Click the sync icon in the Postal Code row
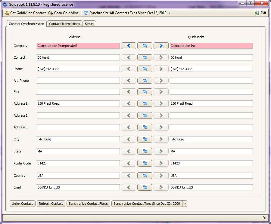This screenshot has width=271, height=224. coord(145,163)
